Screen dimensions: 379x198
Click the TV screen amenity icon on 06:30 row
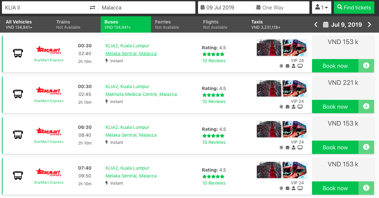click(300, 147)
